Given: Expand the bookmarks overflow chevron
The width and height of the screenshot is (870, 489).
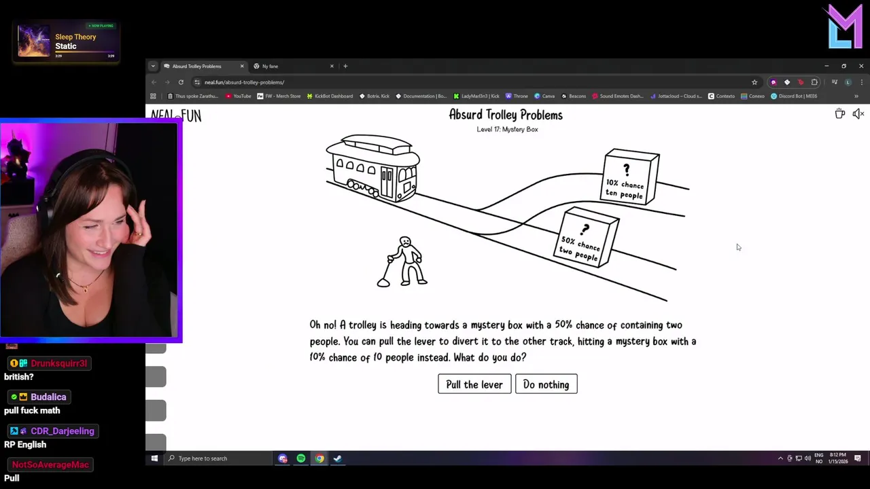Looking at the screenshot, I should click(856, 96).
